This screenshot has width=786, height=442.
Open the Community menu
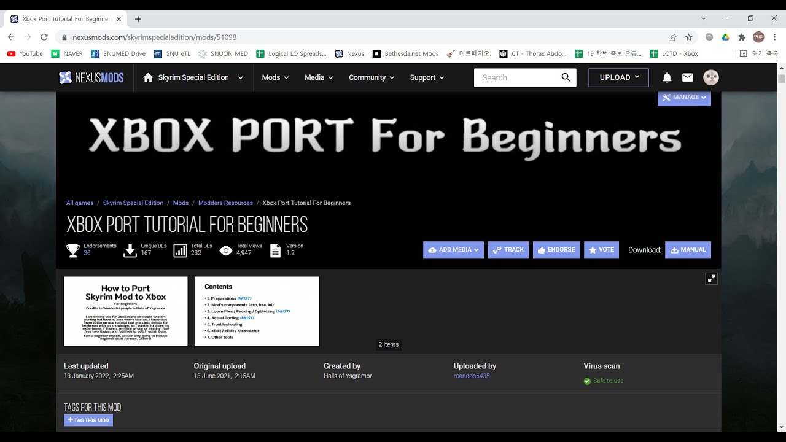[x=372, y=77]
